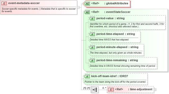Select the period-value : string label
Viewport: 169px width, 94px height.
110,18
